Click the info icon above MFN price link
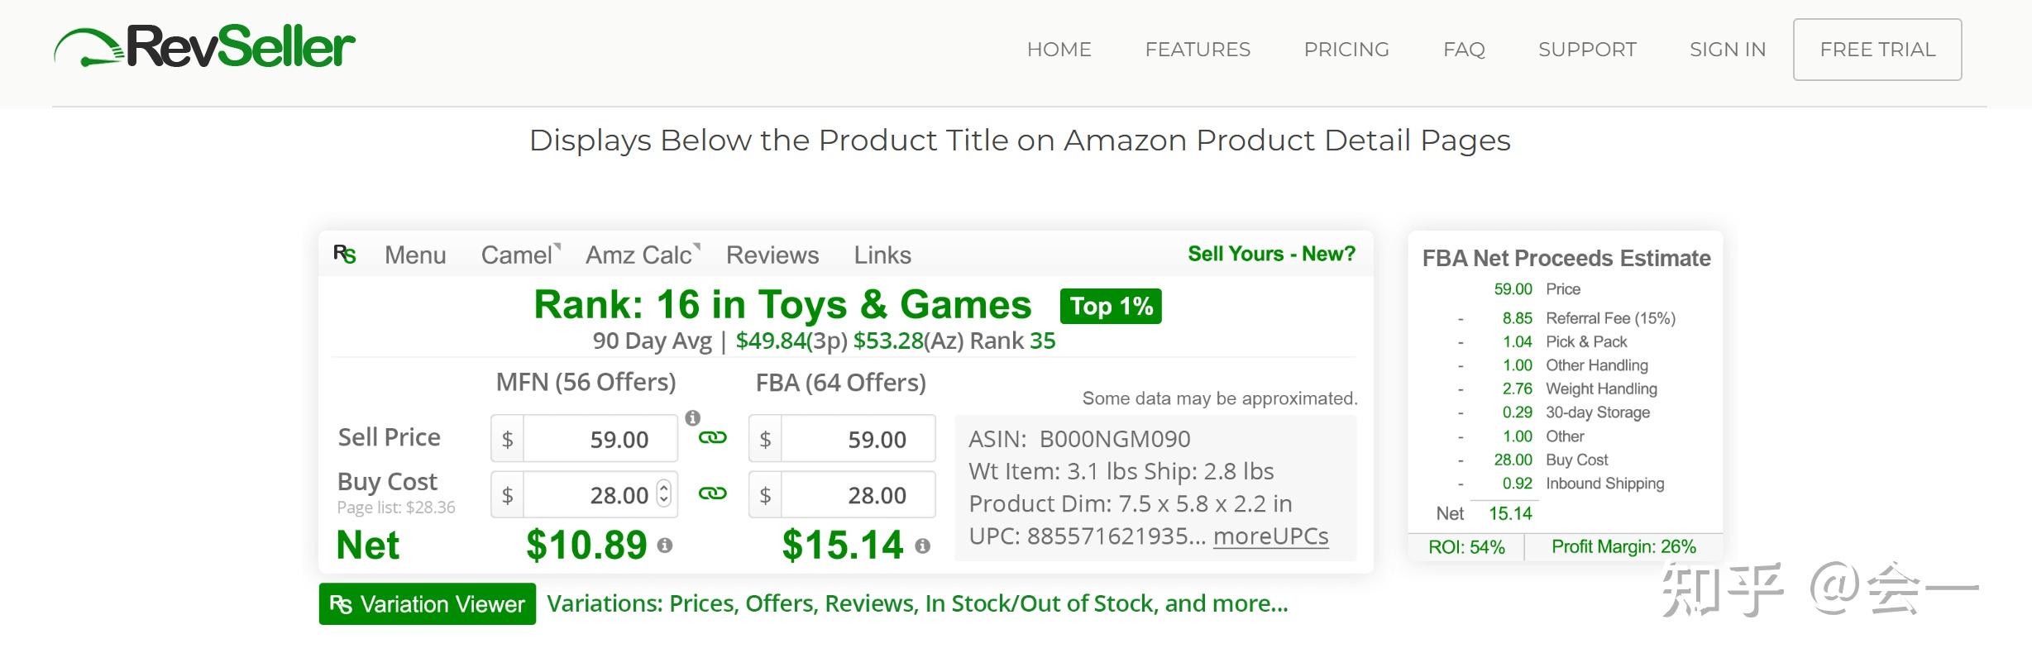 click(693, 417)
